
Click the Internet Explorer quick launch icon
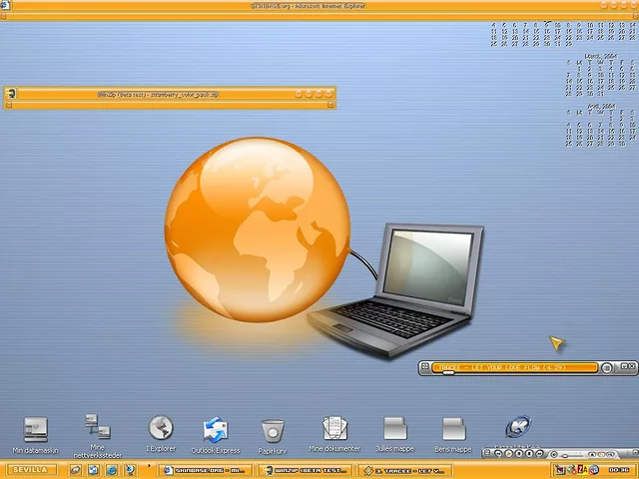click(111, 470)
